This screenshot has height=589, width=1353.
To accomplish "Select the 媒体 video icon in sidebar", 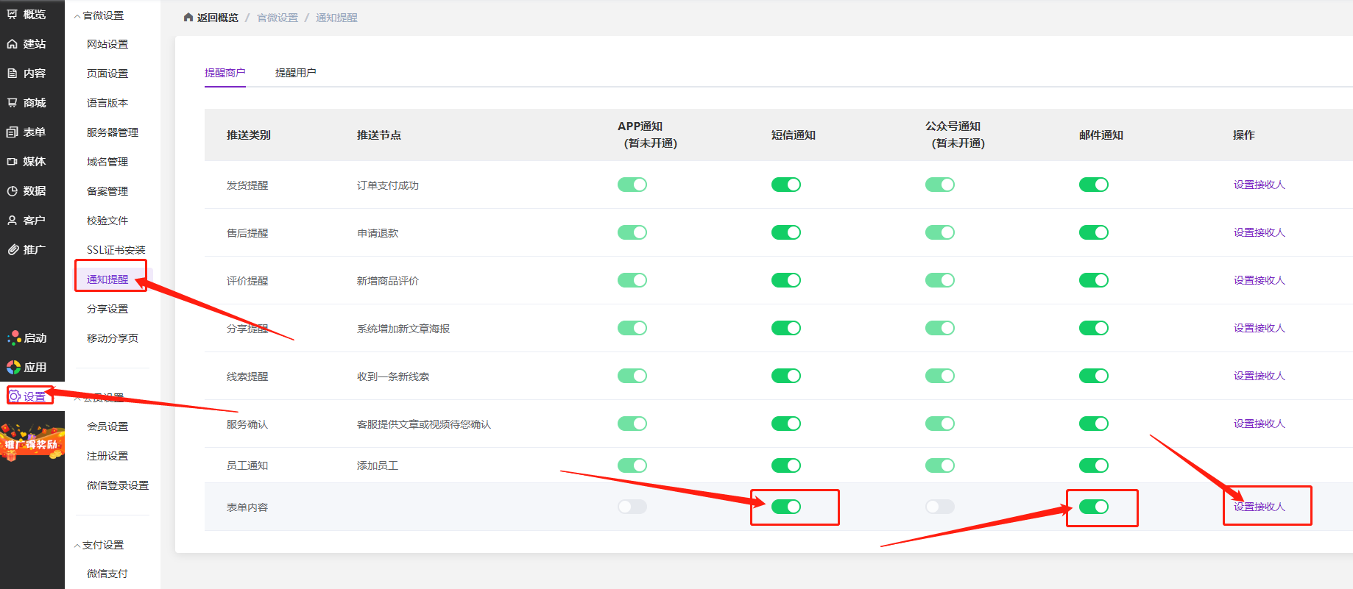I will pyautogui.click(x=13, y=162).
